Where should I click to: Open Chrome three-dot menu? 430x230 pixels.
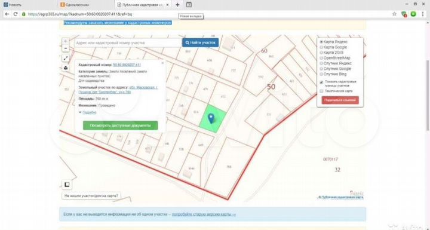(423, 14)
